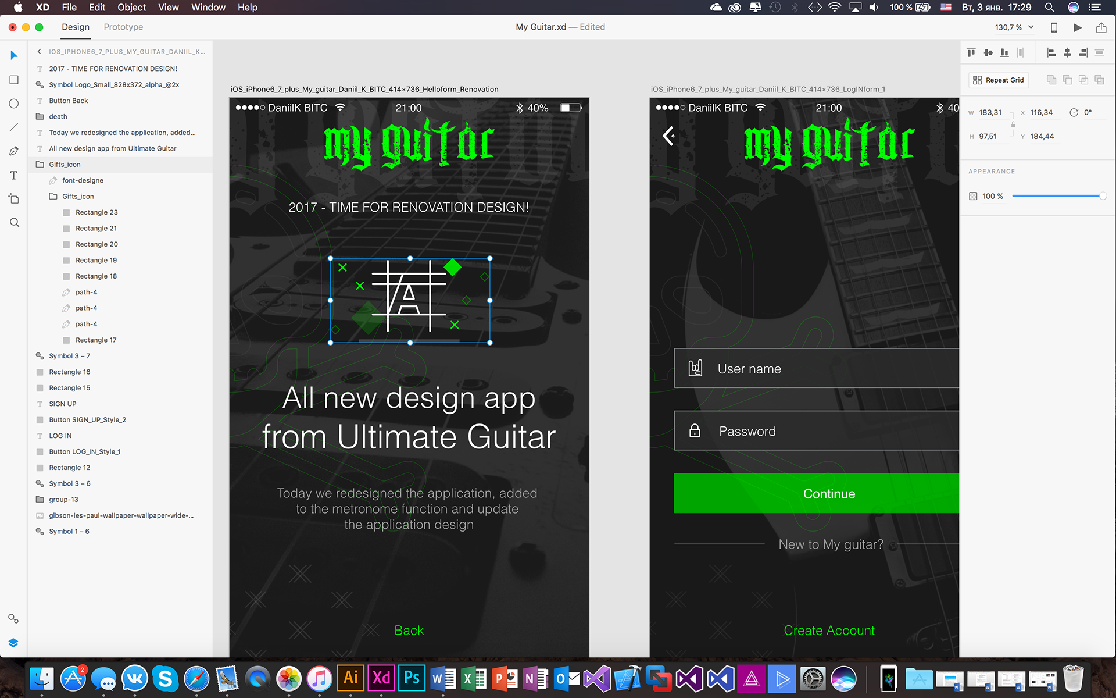
Task: Open the File menu
Action: [x=69, y=8]
